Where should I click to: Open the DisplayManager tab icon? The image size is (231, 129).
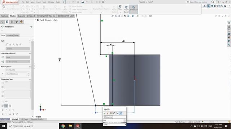click(x=21, y=22)
